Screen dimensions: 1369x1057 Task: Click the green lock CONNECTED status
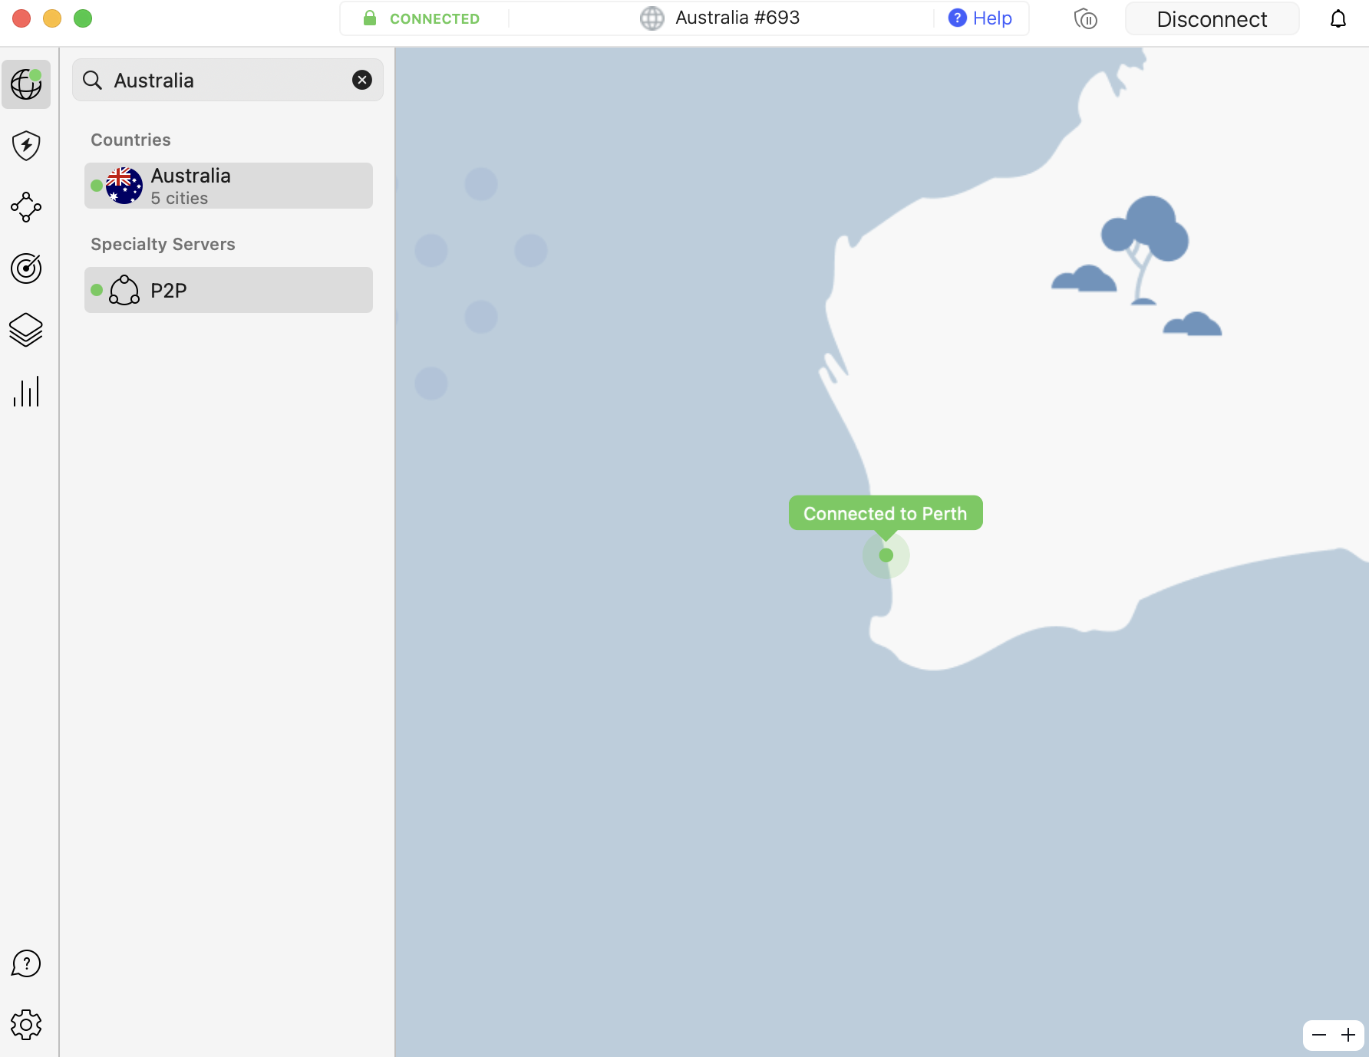click(x=422, y=18)
